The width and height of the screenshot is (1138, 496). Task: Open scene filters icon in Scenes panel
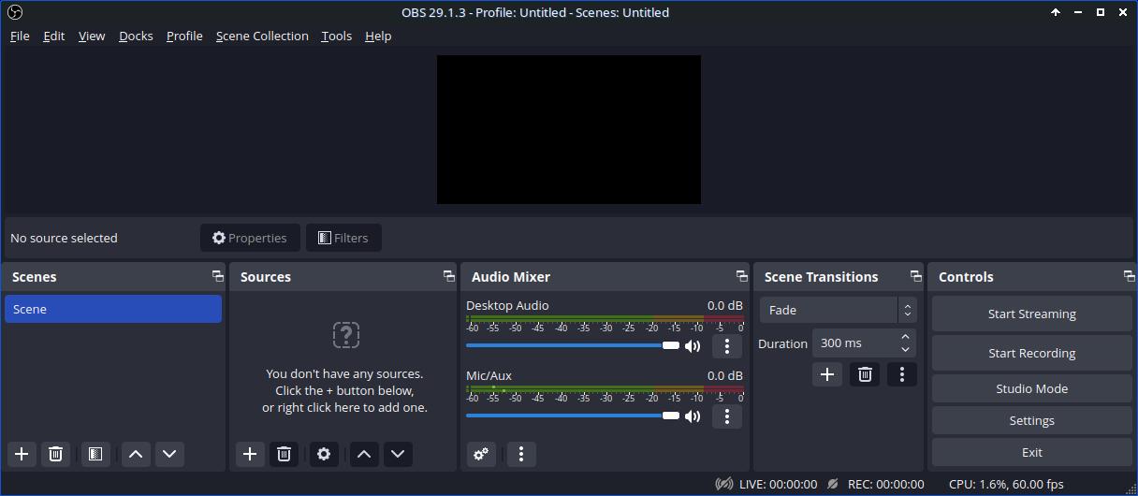coord(95,454)
